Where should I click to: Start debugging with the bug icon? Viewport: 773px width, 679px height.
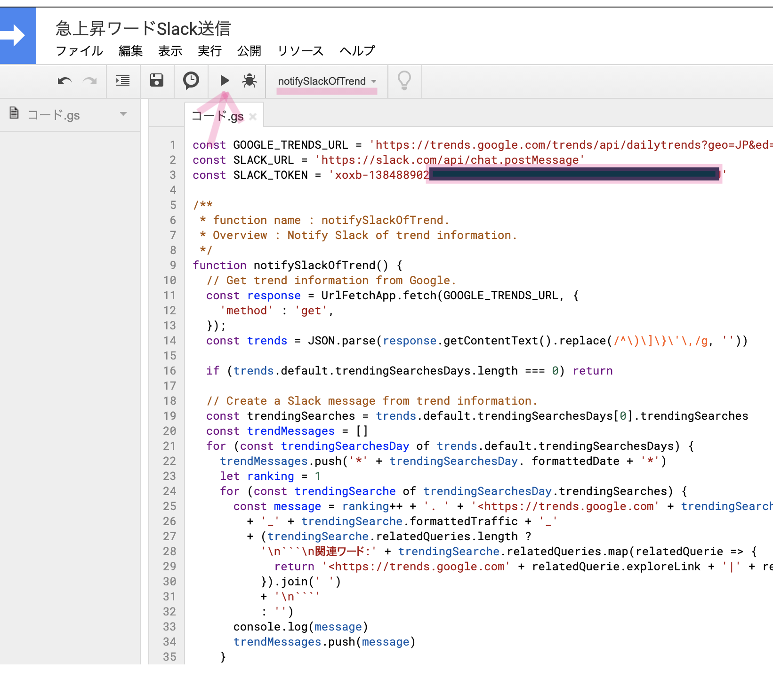click(x=250, y=80)
